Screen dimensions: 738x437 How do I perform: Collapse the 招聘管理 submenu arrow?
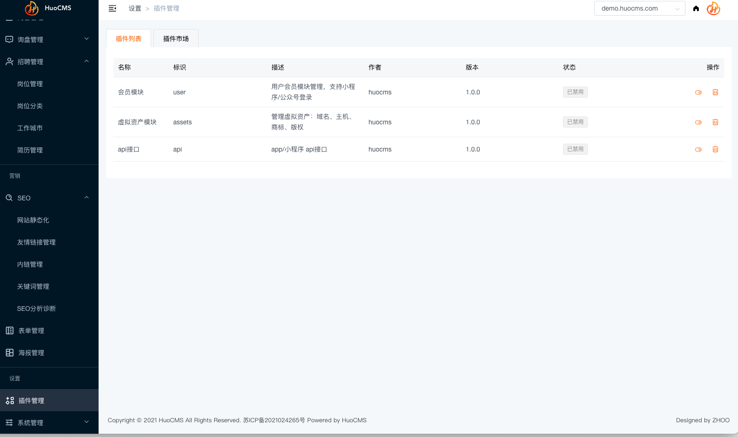(87, 61)
